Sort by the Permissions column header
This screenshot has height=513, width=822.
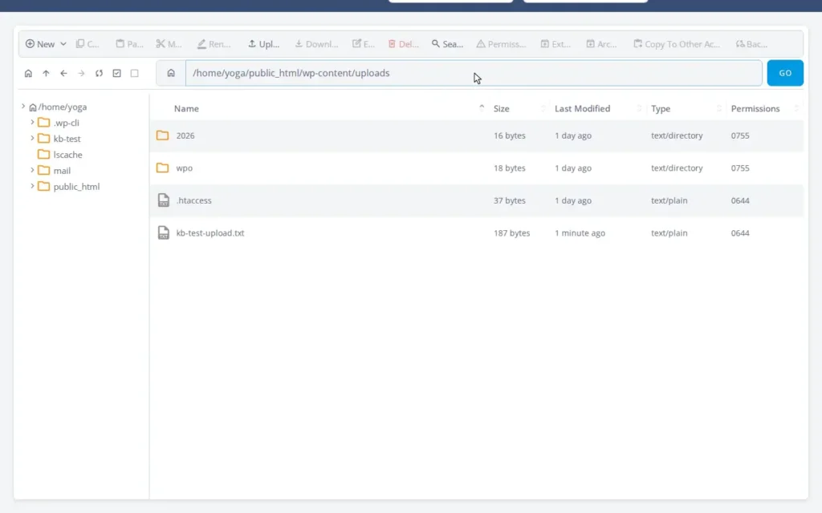tap(755, 108)
